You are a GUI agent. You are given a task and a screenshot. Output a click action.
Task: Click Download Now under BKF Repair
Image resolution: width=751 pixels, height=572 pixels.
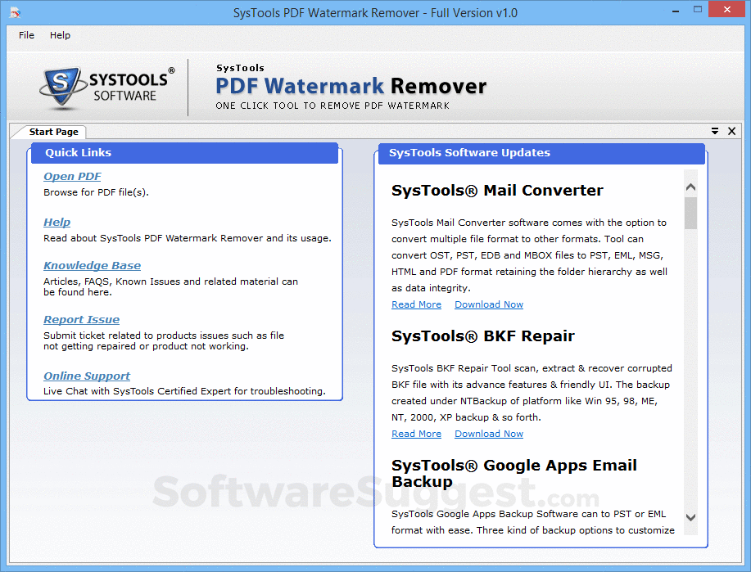click(x=489, y=434)
